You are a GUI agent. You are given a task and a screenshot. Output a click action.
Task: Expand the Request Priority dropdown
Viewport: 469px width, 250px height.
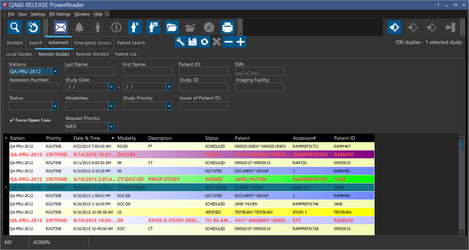(111, 126)
